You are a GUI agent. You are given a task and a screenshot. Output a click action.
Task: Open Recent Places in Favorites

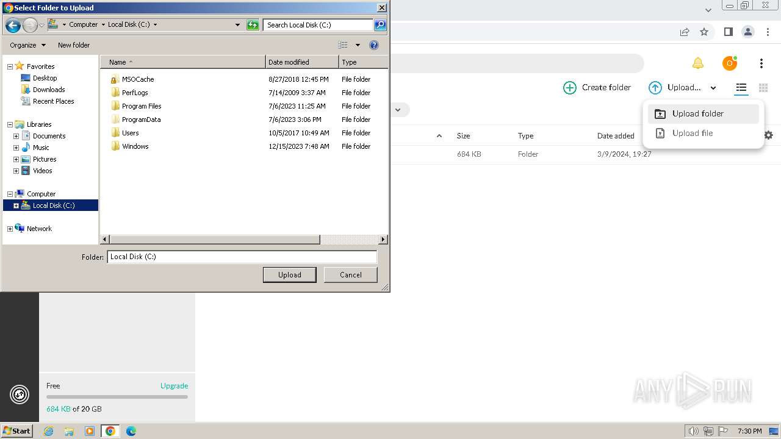click(x=53, y=101)
